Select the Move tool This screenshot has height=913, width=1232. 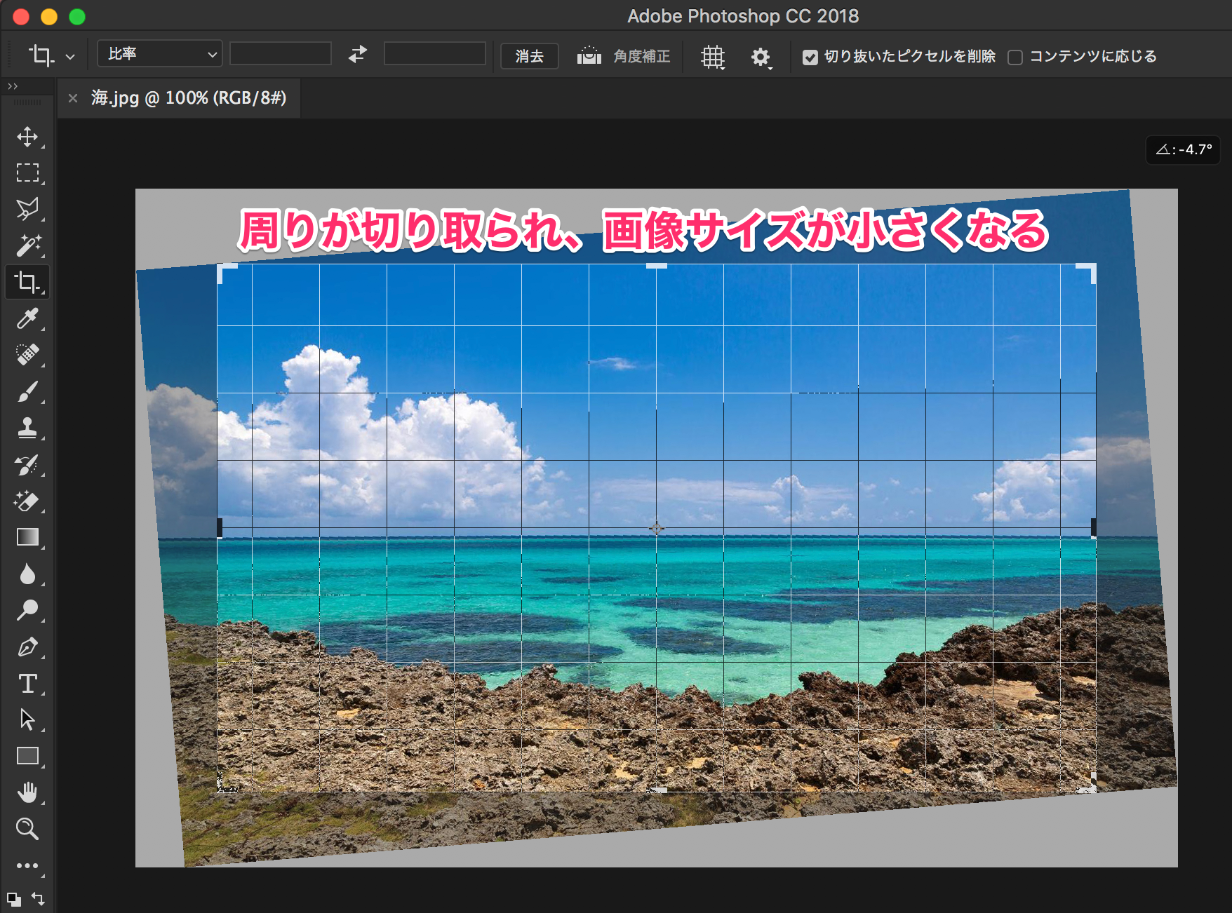27,137
